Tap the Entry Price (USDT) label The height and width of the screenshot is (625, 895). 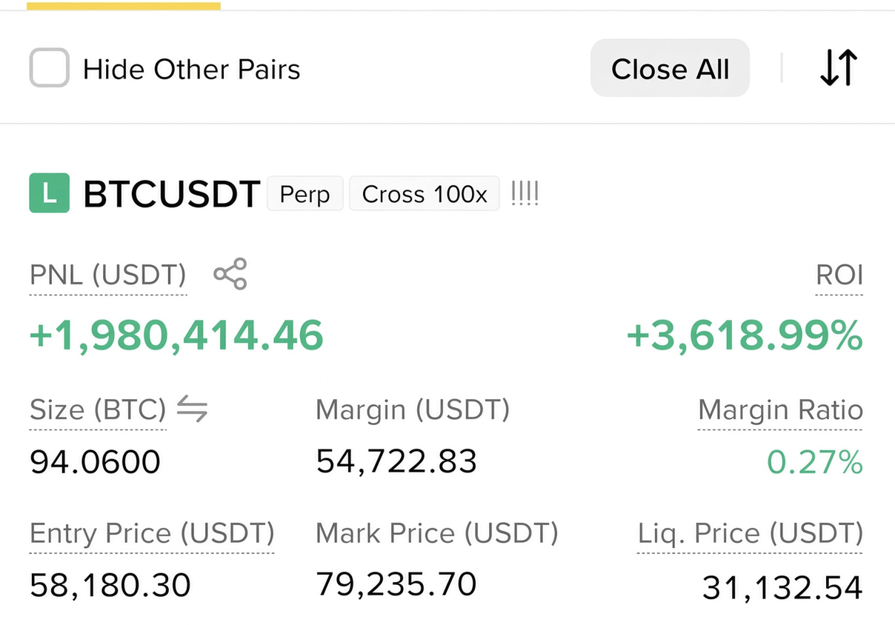[x=152, y=533]
